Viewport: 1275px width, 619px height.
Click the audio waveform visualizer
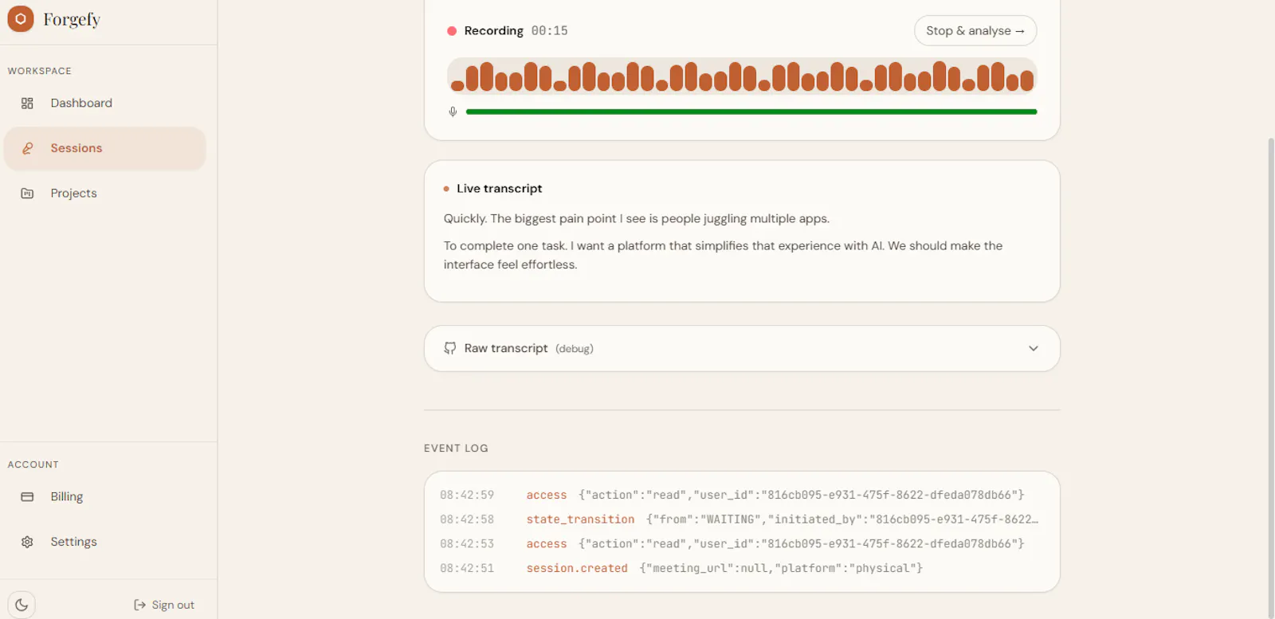point(742,76)
